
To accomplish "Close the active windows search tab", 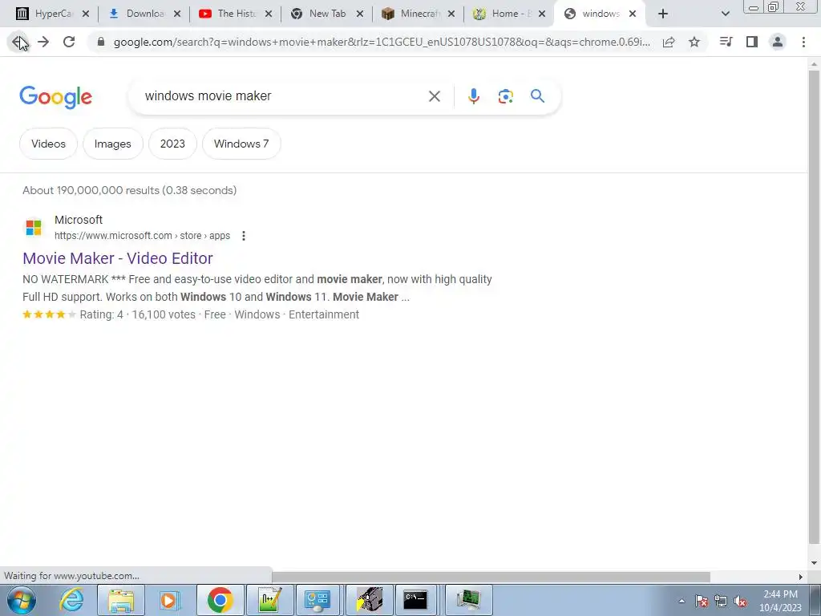I will click(633, 14).
